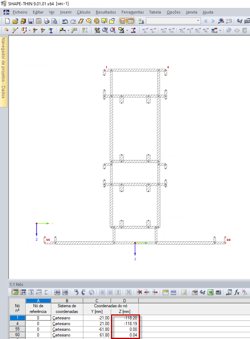
Task: Go to next table with right arrow
Action: tap(65, 292)
